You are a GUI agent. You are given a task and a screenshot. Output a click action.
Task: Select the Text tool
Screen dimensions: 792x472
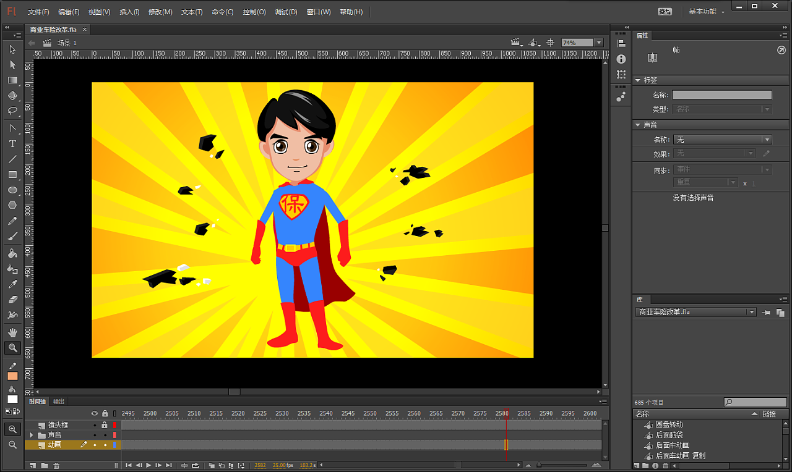click(12, 144)
